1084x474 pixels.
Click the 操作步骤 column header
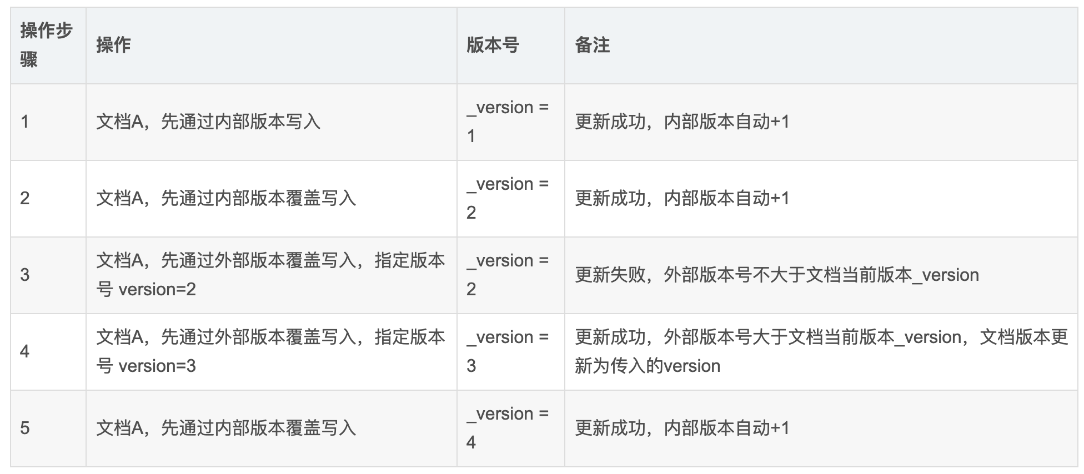point(47,45)
